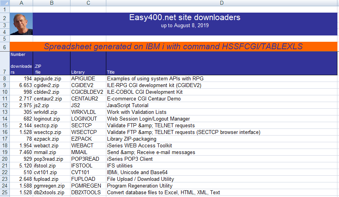Click cell with value 7.460

(x=21, y=152)
